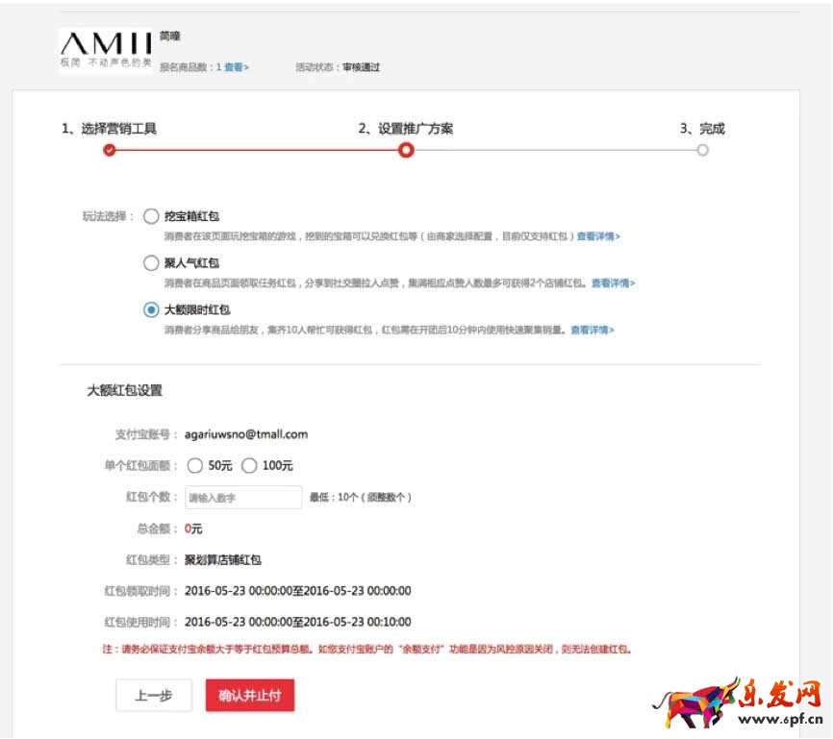
Task: Click the step 2 progress circle marker
Action: (406, 150)
